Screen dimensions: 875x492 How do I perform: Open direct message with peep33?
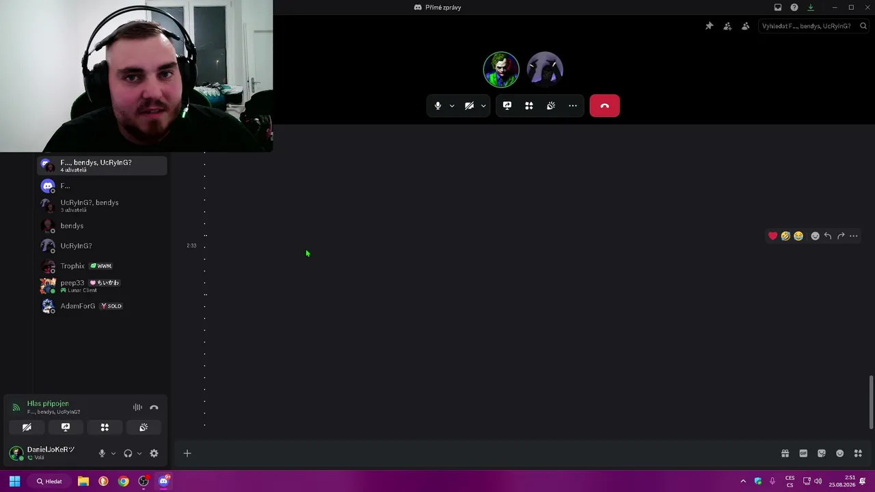pyautogui.click(x=102, y=286)
